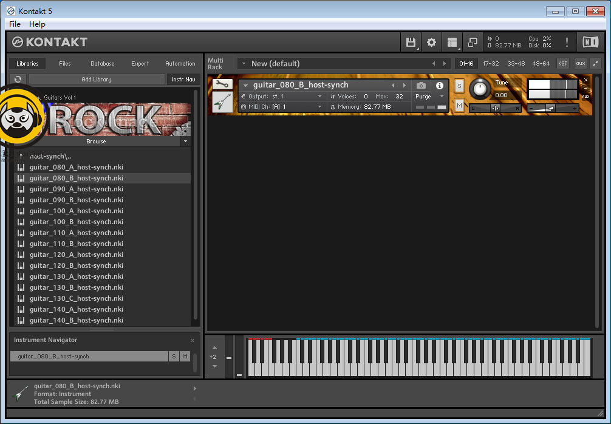Click the guitar instrument icon in rack
Screen dimensions: 611x424
(x=222, y=101)
